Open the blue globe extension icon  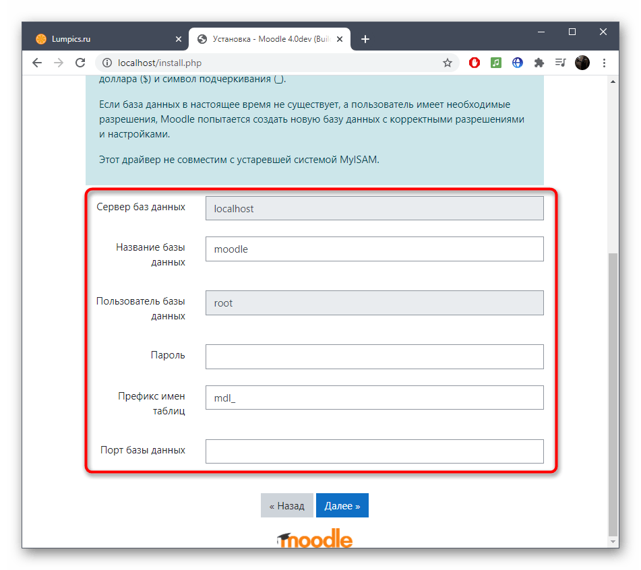coord(517,63)
